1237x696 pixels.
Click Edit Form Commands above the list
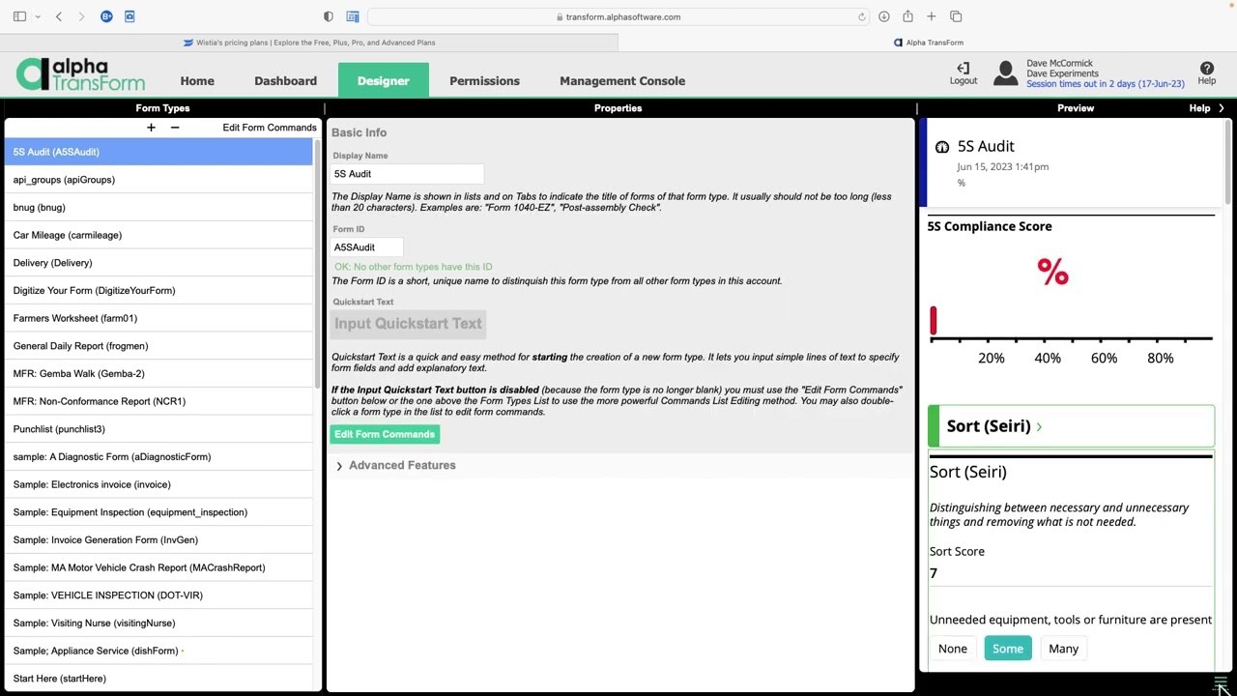click(x=270, y=128)
